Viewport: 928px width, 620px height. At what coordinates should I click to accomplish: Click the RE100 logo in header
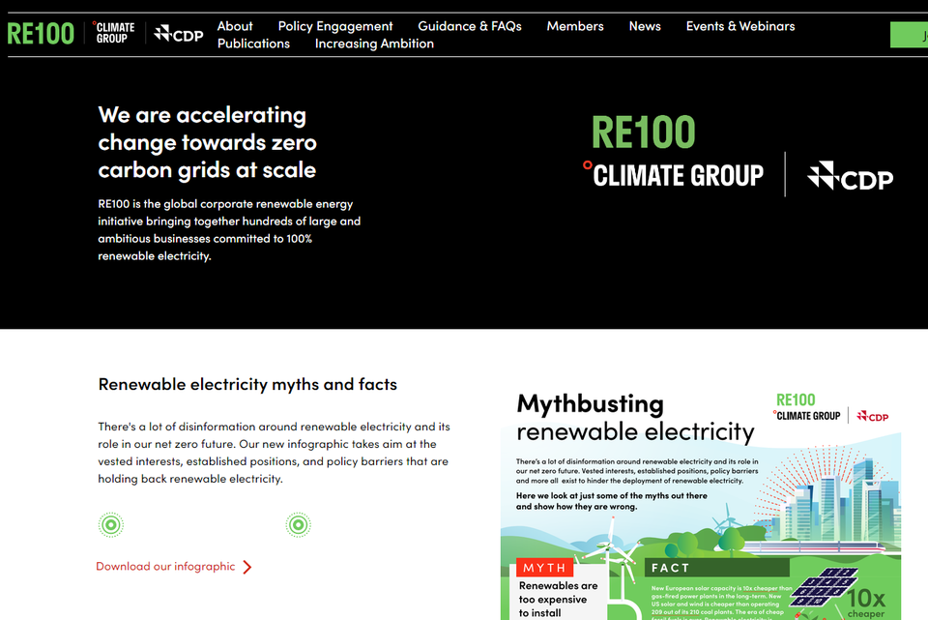[x=41, y=33]
